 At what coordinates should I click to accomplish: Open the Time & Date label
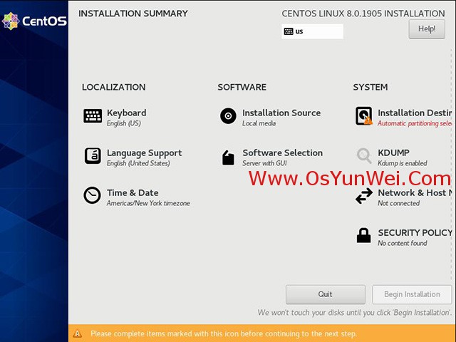pos(133,193)
